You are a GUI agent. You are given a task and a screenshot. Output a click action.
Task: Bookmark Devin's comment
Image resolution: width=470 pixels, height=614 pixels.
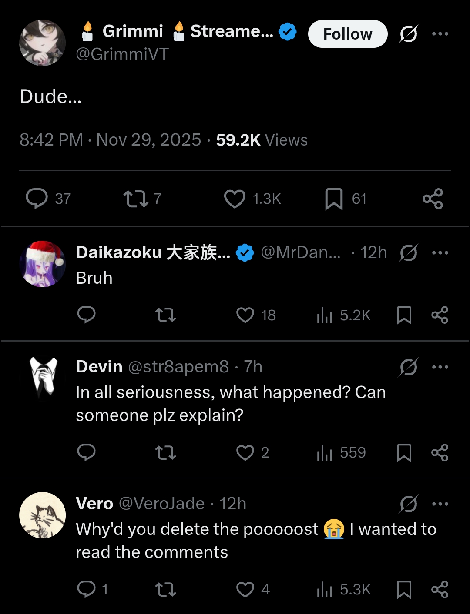coord(404,452)
